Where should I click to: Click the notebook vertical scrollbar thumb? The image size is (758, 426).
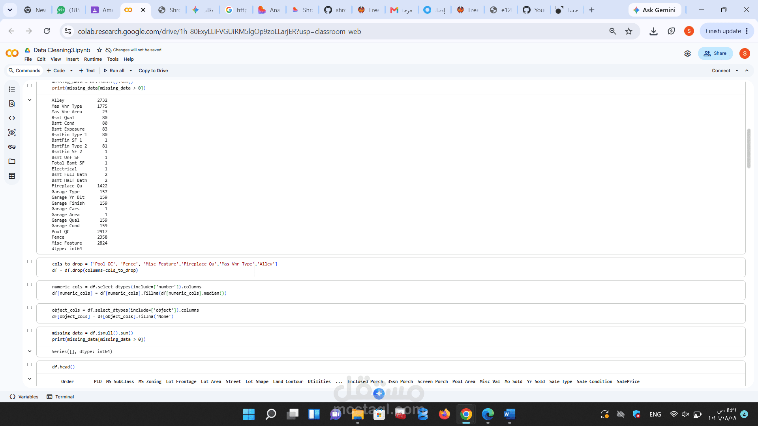pos(749,148)
